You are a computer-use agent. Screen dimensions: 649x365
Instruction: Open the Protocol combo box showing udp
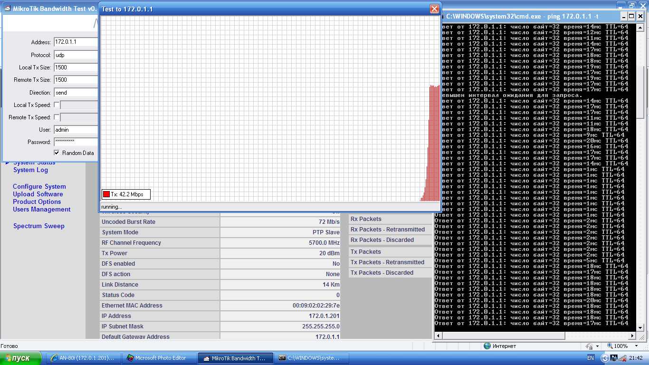(x=76, y=55)
